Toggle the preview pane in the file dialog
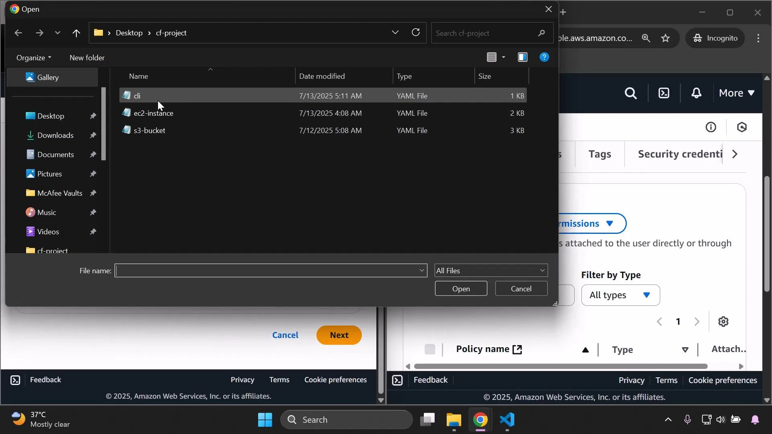This screenshot has width=772, height=434. [522, 57]
